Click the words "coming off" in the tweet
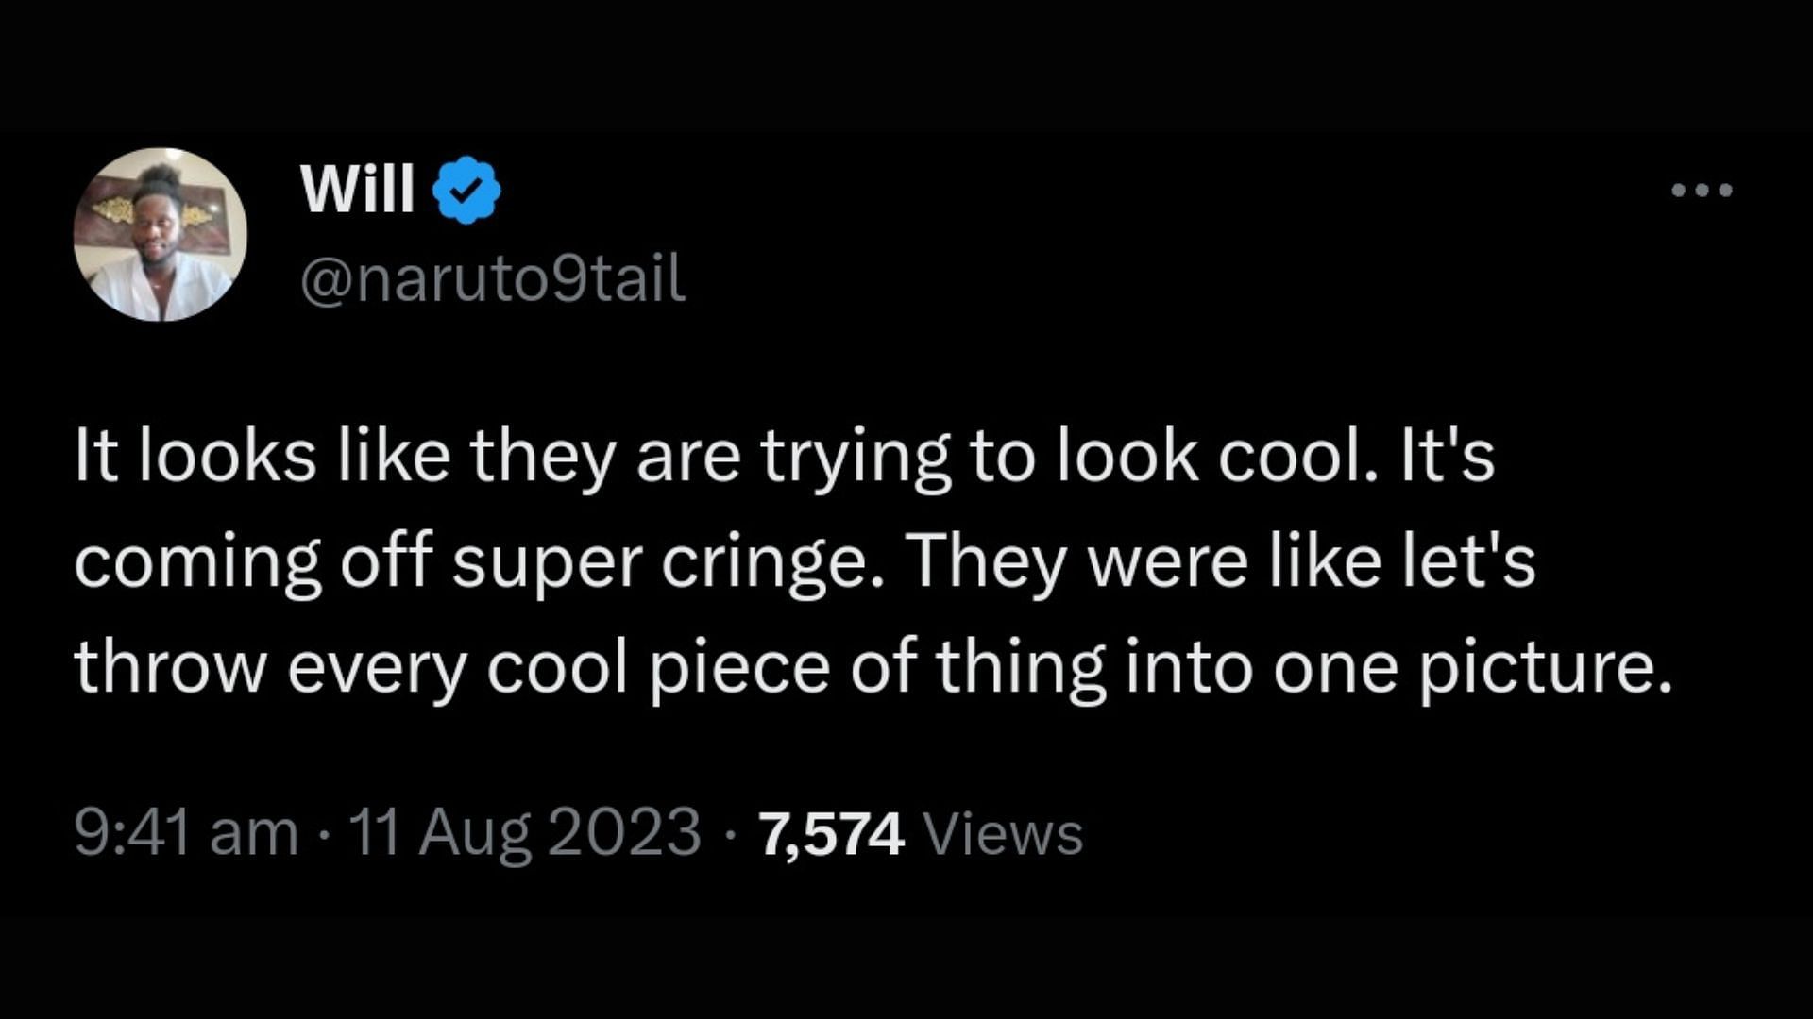The height and width of the screenshot is (1019, 1813). [x=252, y=562]
